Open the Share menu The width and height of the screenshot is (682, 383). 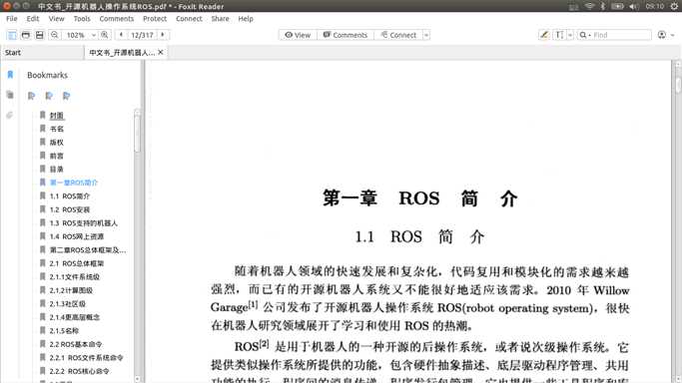click(220, 19)
